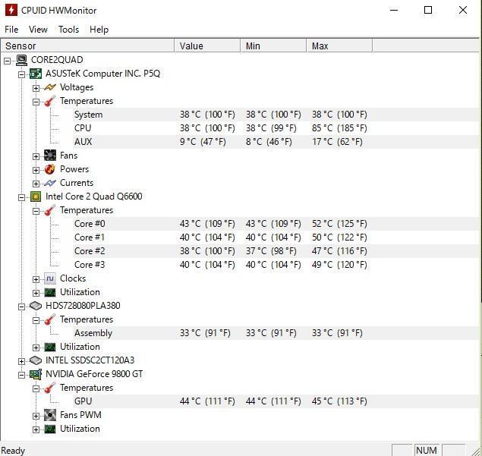Collapse the HDS728080PLA380 node
Viewport: 482px width, 456px height.
pyautogui.click(x=21, y=307)
